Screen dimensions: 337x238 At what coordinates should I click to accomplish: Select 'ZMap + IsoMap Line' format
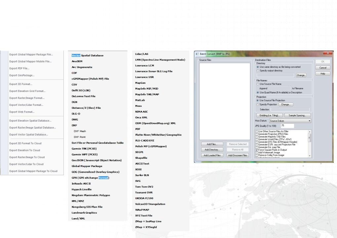click(x=148, y=221)
